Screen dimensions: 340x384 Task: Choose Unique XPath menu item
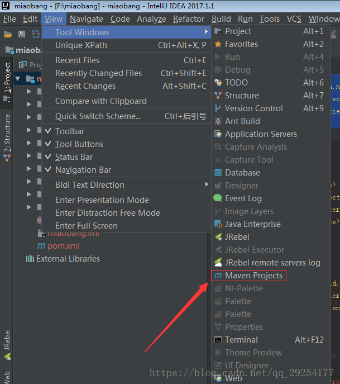[127, 45]
